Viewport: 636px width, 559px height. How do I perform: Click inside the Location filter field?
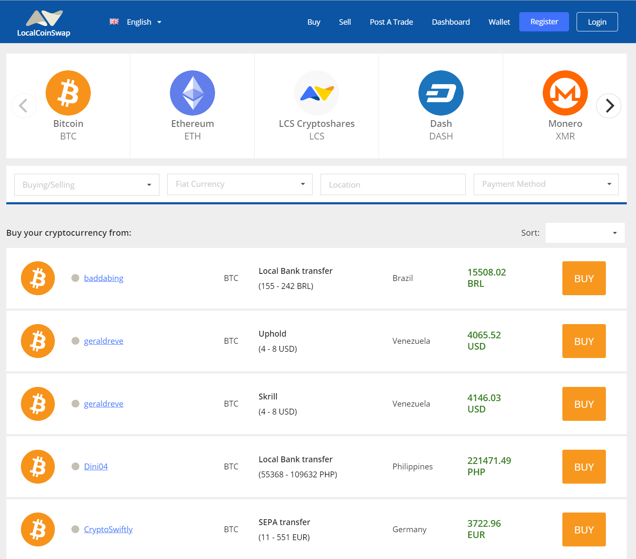[392, 184]
